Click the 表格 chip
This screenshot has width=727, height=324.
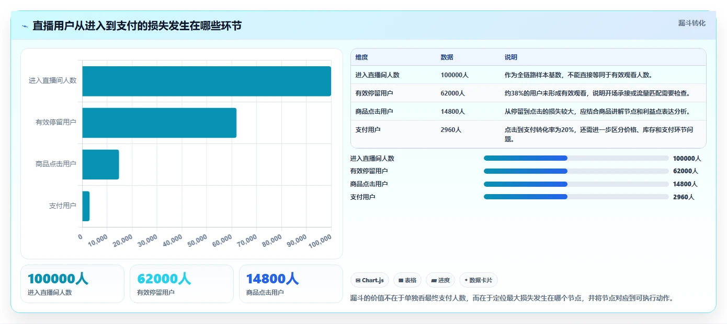(x=407, y=280)
